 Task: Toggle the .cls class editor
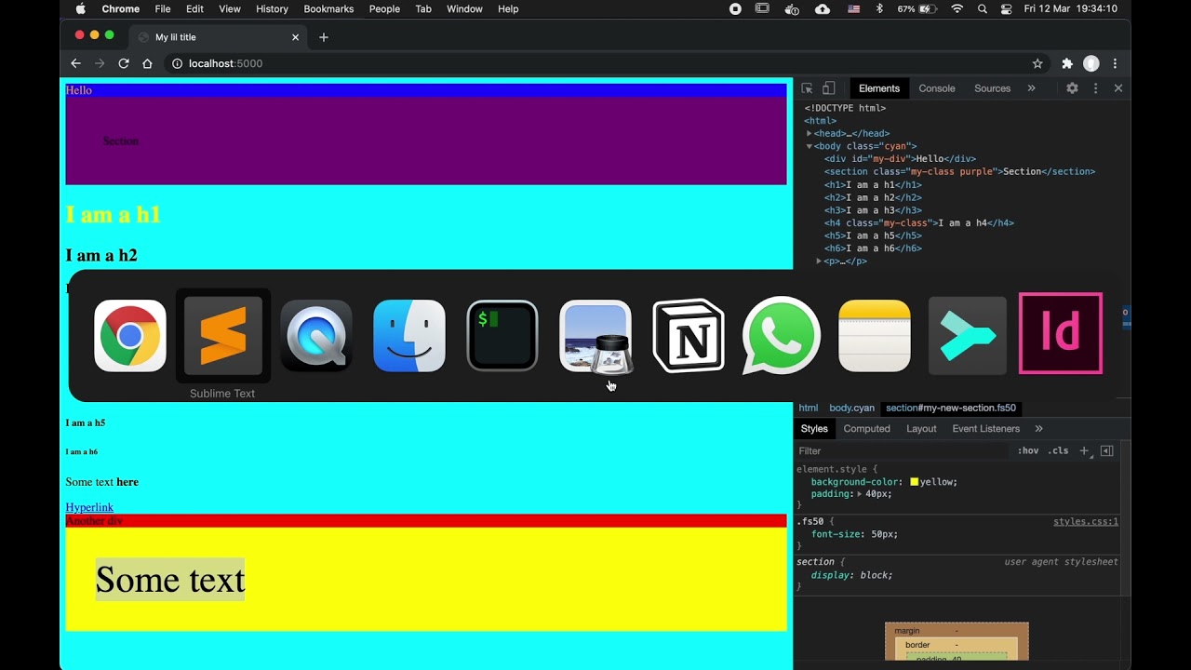(x=1058, y=450)
